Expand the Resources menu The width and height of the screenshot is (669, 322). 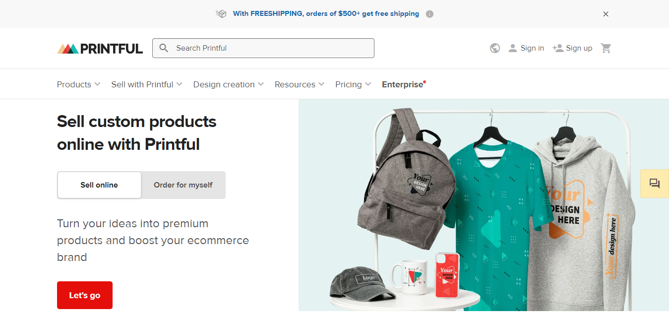coord(300,84)
